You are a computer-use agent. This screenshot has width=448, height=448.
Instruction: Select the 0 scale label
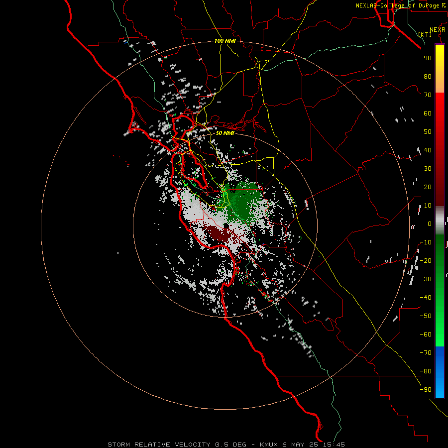[x=430, y=224]
